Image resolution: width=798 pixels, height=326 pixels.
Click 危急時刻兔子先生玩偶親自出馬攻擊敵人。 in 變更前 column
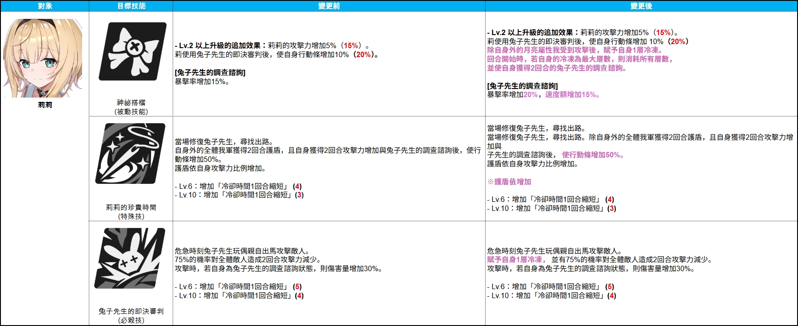pos(243,251)
